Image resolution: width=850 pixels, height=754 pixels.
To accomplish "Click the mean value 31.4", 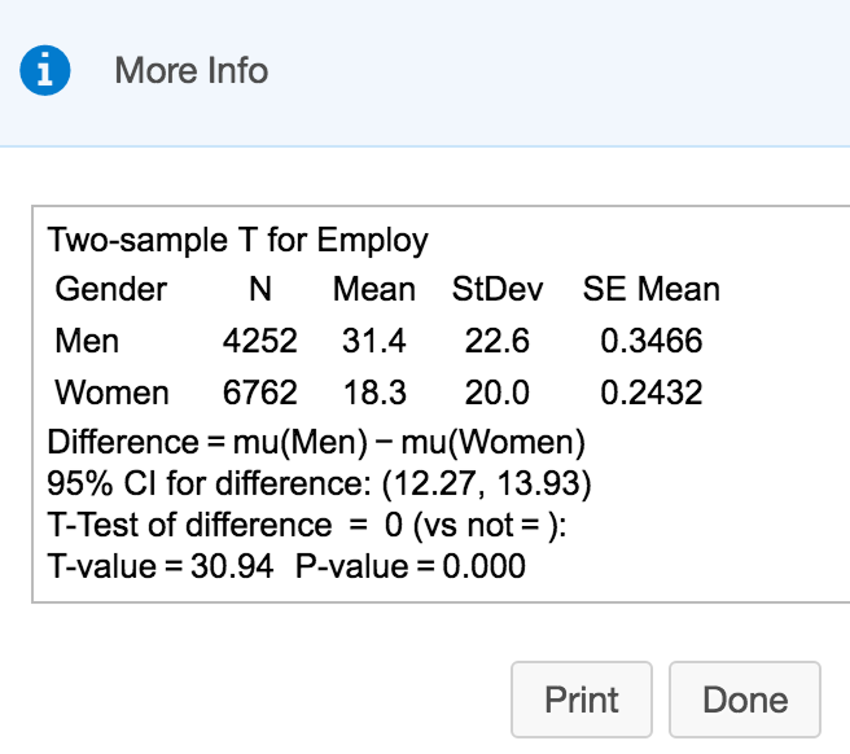I will pos(374,341).
